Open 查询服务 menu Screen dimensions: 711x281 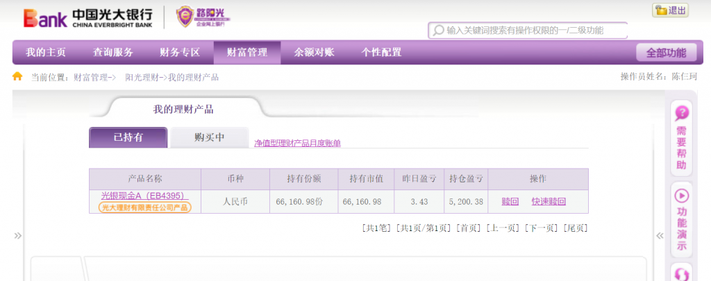(113, 53)
